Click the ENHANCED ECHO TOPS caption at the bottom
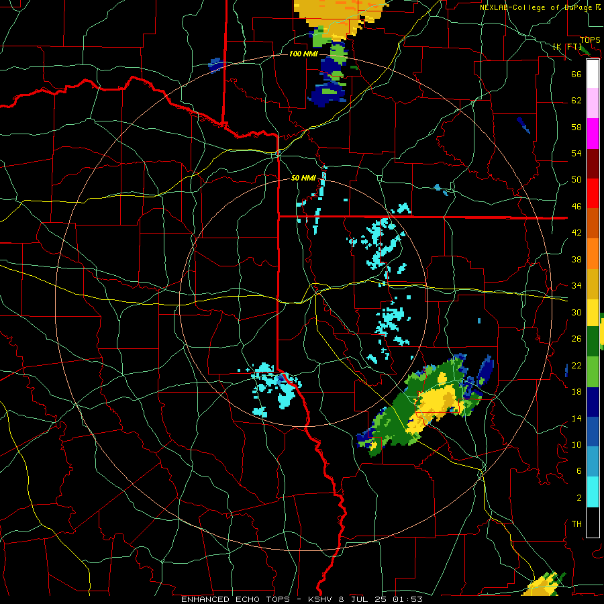This screenshot has width=604, height=604. point(235,599)
